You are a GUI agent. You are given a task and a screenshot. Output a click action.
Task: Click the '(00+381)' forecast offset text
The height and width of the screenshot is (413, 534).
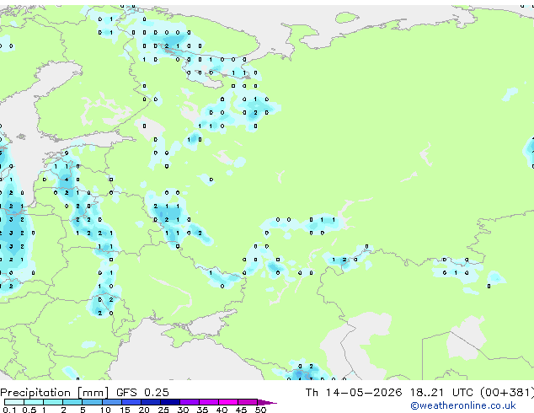[507, 393]
